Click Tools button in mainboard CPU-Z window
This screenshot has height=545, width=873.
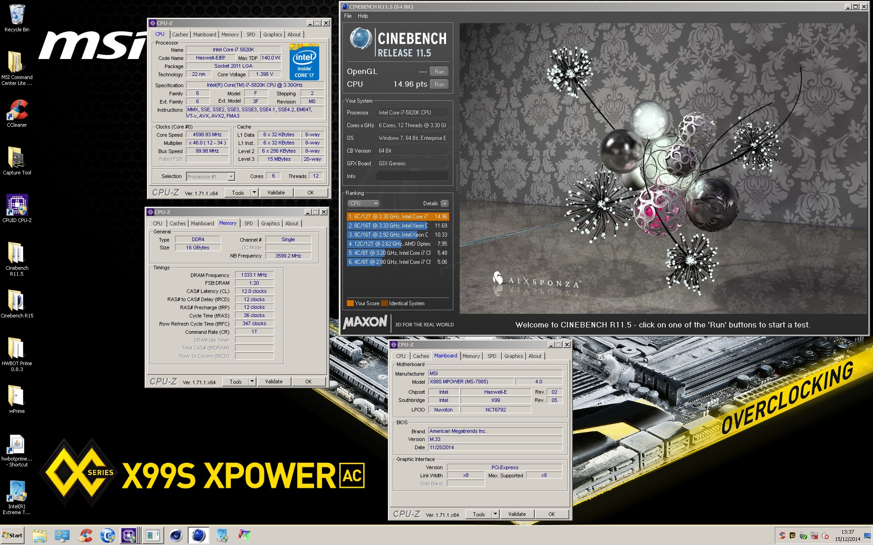click(x=479, y=514)
